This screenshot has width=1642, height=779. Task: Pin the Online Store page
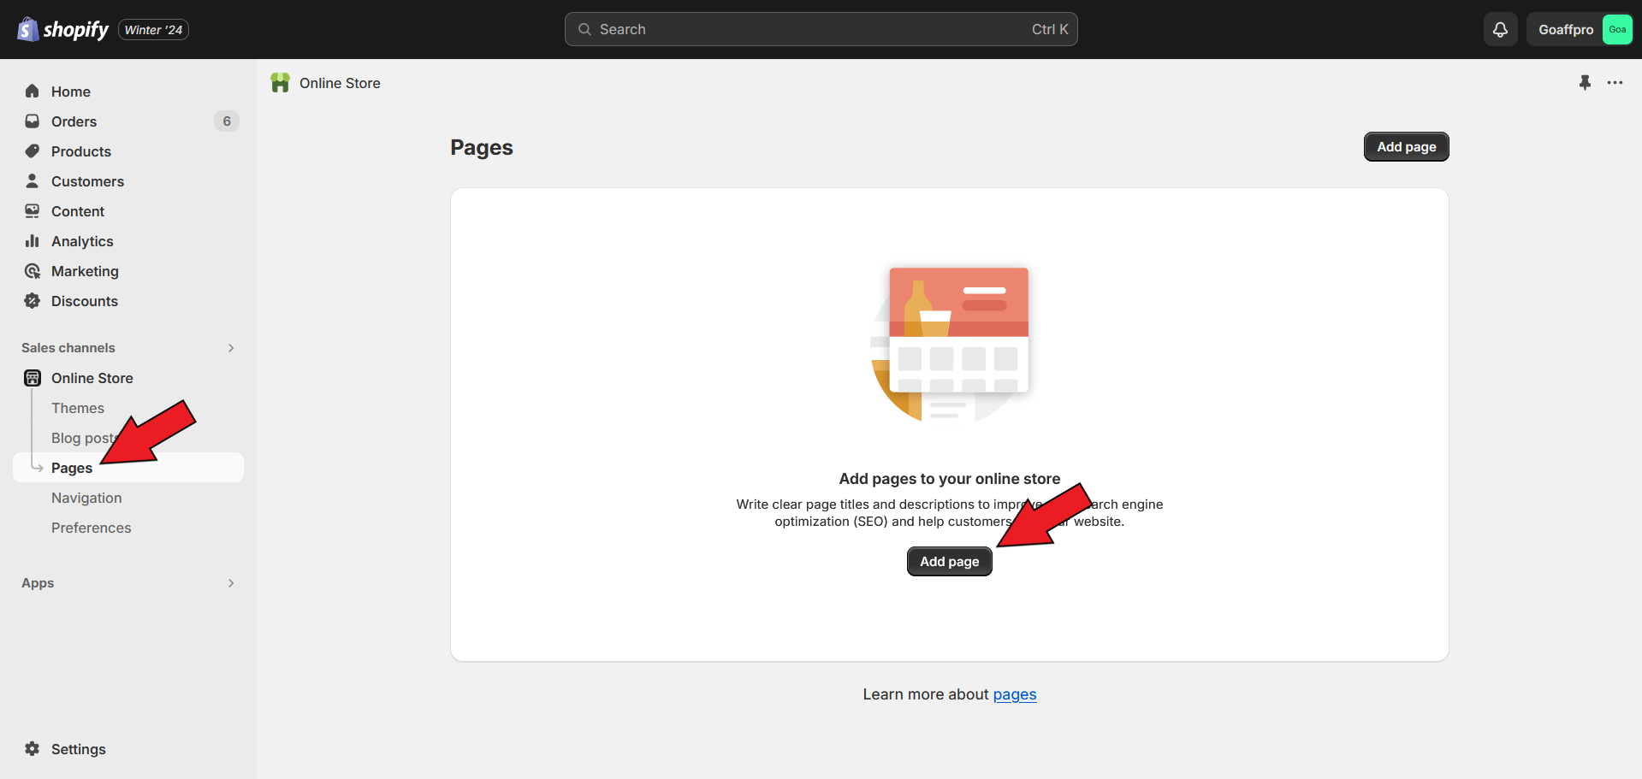click(x=1585, y=83)
